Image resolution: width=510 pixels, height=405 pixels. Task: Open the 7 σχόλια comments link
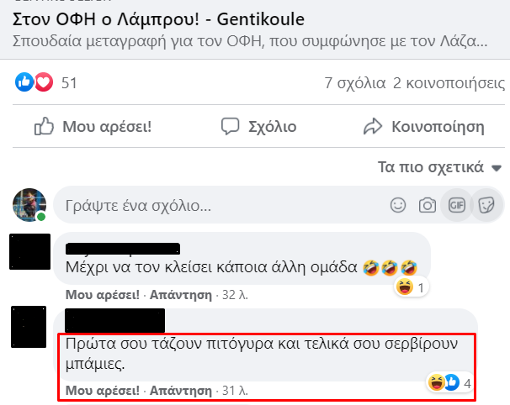tap(354, 83)
